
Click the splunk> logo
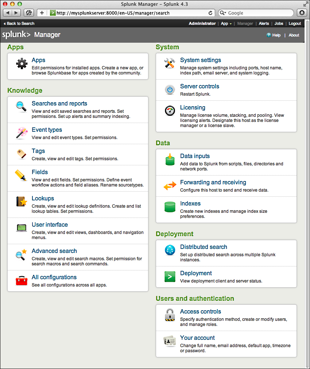[x=16, y=35]
